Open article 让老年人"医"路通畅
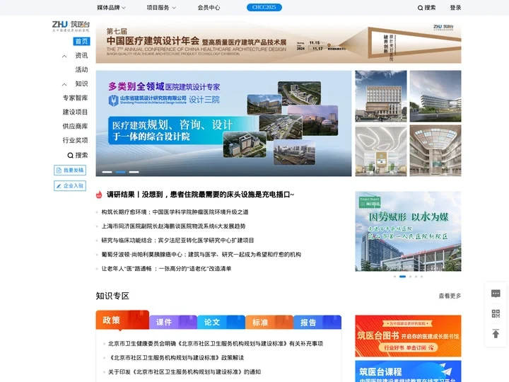 166,269
